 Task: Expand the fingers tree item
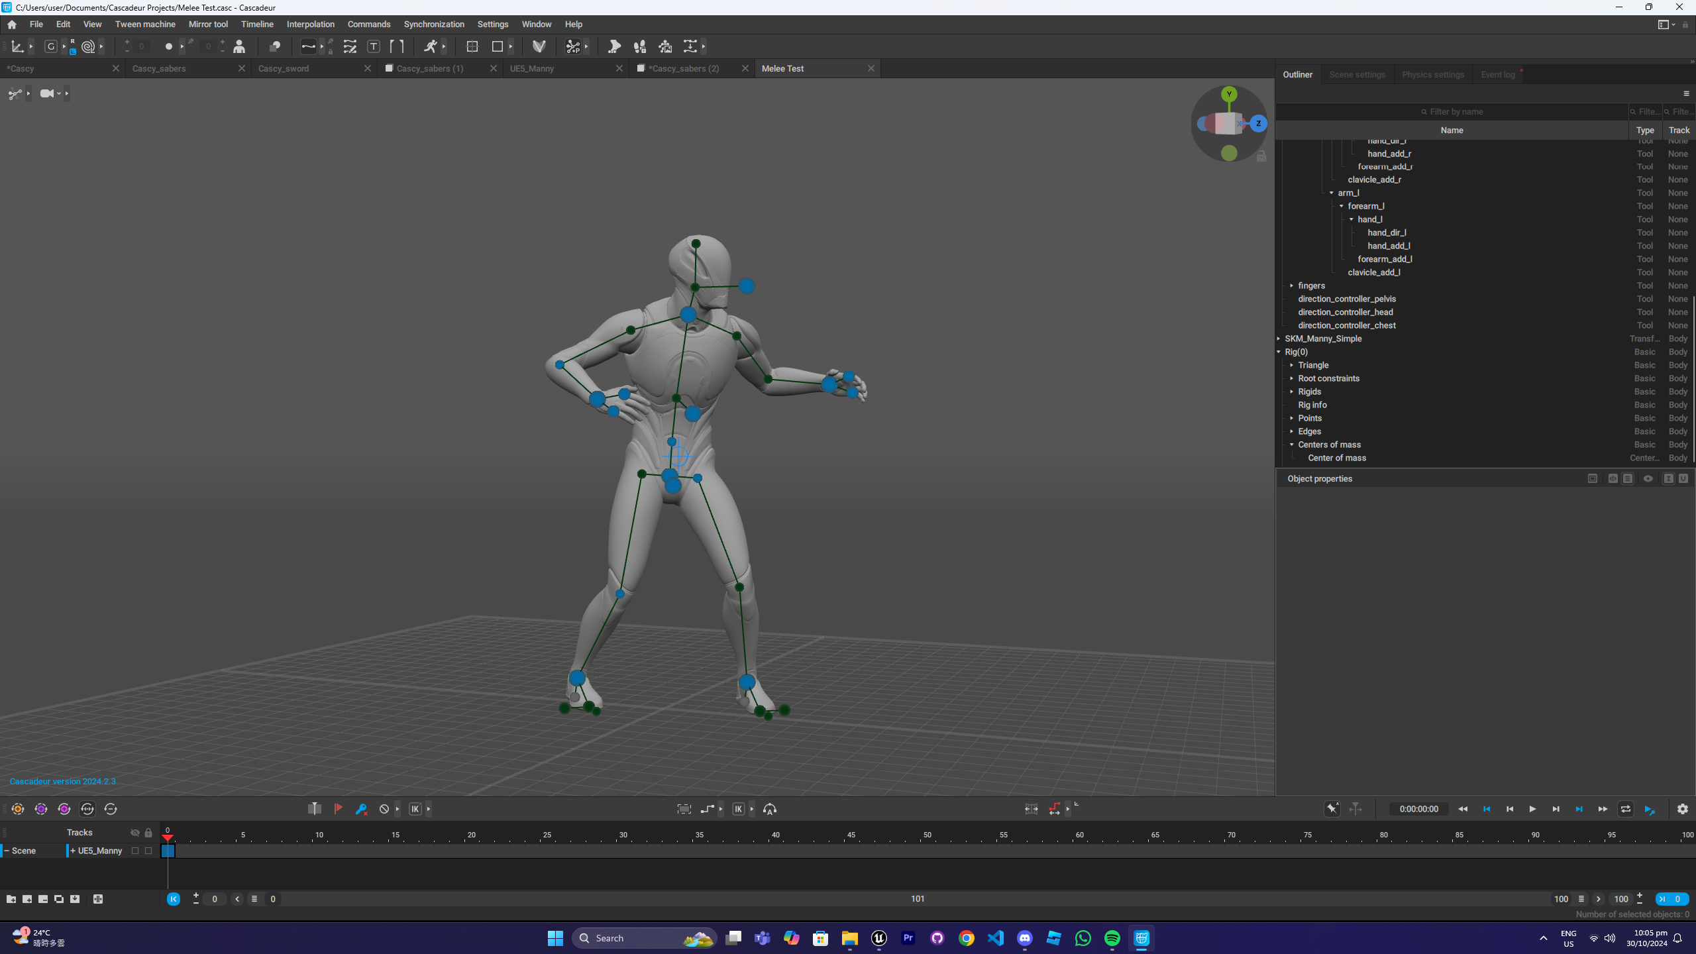tap(1291, 286)
